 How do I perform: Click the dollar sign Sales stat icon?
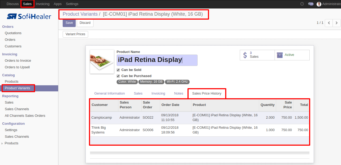(245, 55)
